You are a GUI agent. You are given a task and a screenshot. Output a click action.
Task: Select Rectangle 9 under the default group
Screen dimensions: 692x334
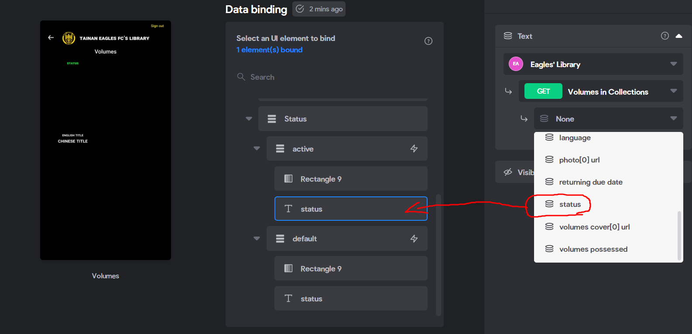tap(351, 268)
